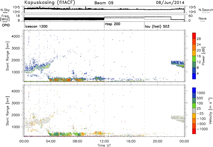Click the 'rbsp 200' CPID label
The height and width of the screenshot is (147, 213).
pos(112,24)
